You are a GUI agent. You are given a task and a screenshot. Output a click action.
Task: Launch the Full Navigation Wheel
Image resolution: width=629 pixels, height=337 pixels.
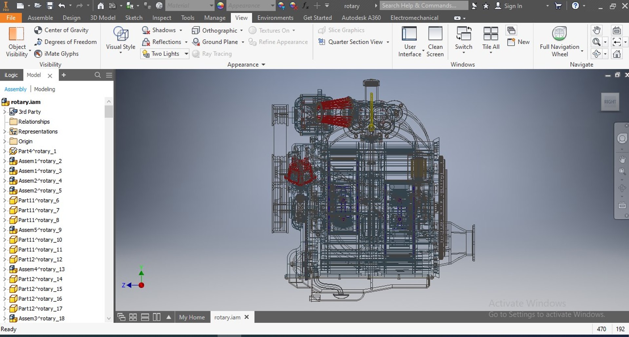click(560, 42)
